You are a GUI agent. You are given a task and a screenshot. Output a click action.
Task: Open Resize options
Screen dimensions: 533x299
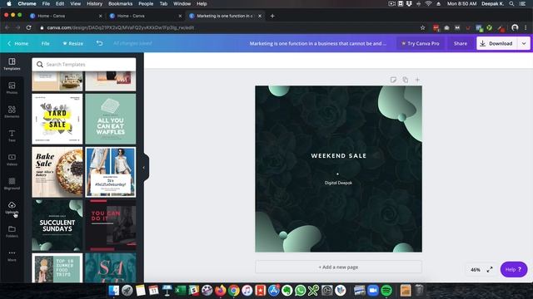click(72, 43)
